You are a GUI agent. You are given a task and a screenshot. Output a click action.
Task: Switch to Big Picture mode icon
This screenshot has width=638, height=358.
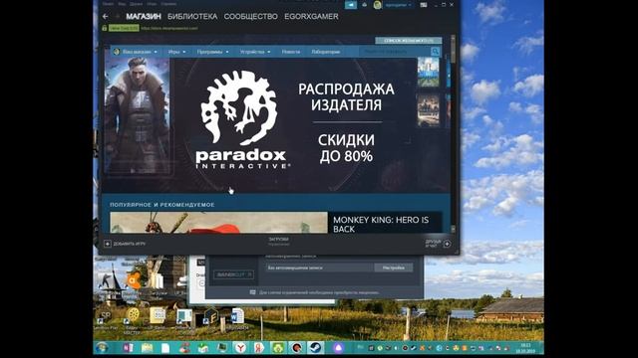[x=424, y=5]
